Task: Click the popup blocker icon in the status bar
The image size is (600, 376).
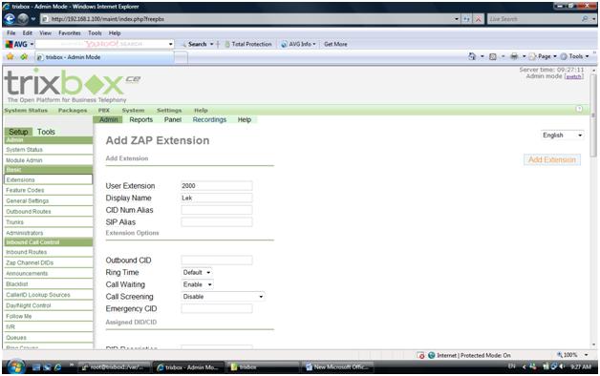Action: pyautogui.click(x=421, y=355)
